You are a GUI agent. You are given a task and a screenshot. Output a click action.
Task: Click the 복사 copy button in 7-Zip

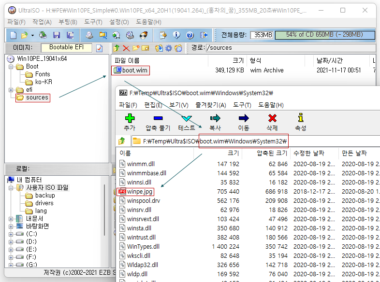coord(215,122)
